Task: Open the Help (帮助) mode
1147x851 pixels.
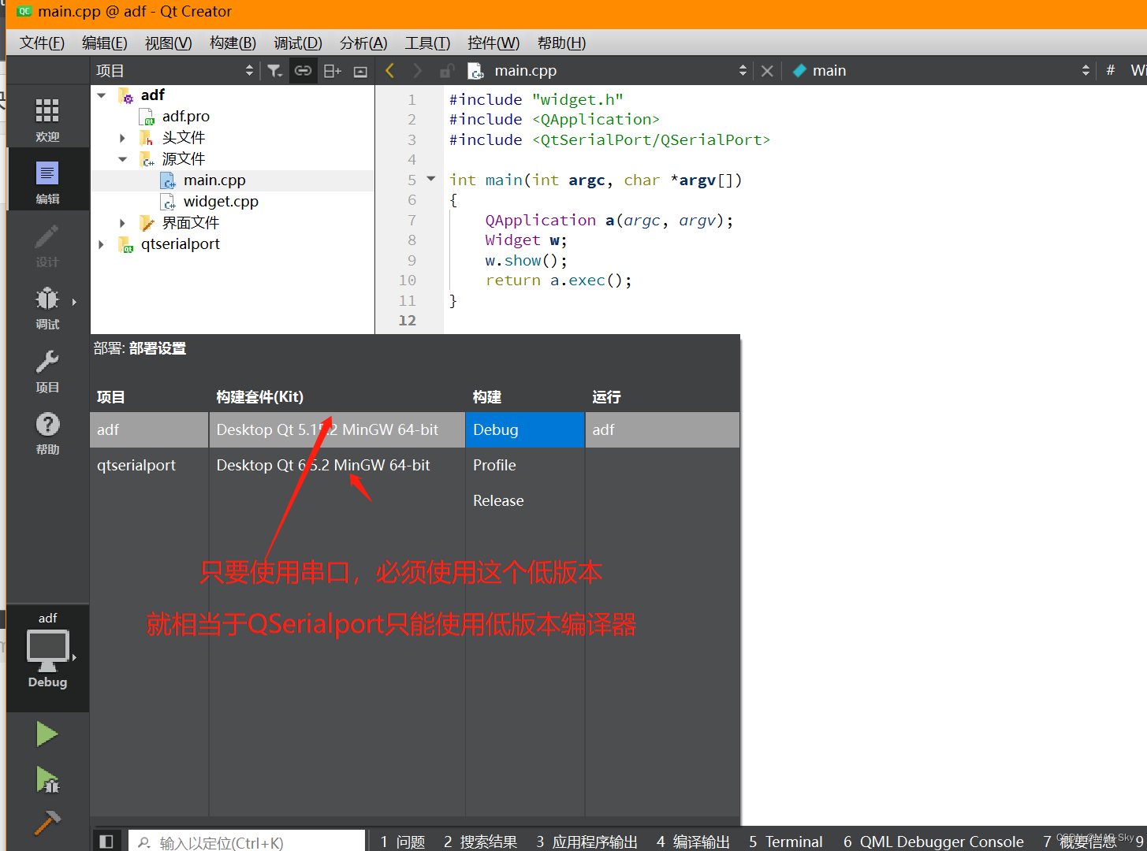Action: tap(47, 433)
